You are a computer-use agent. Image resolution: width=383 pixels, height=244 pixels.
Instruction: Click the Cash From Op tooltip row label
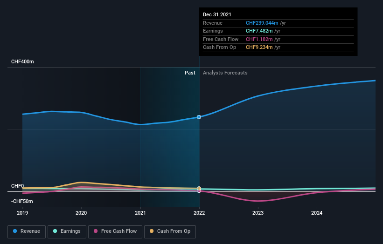click(219, 47)
